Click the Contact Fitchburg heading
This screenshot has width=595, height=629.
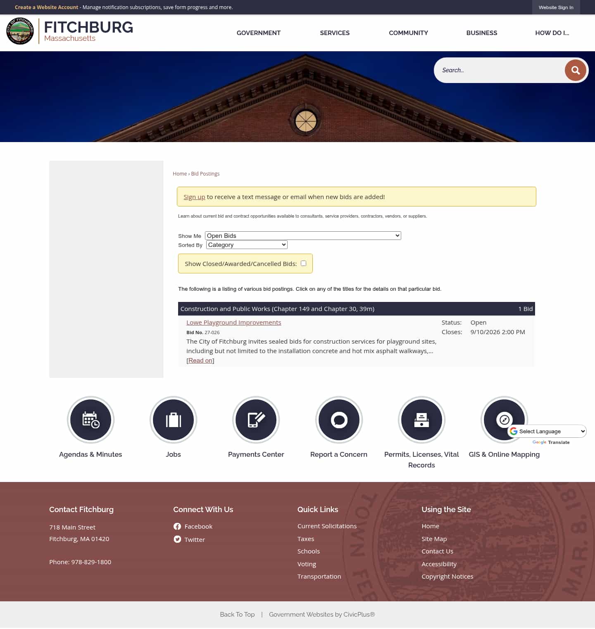pos(81,510)
